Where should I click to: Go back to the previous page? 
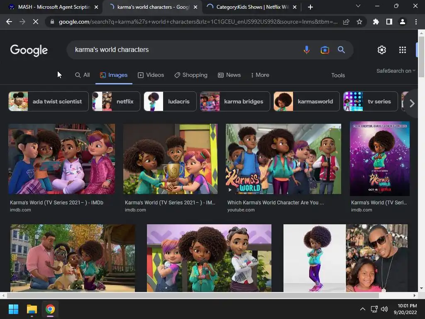pos(9,22)
